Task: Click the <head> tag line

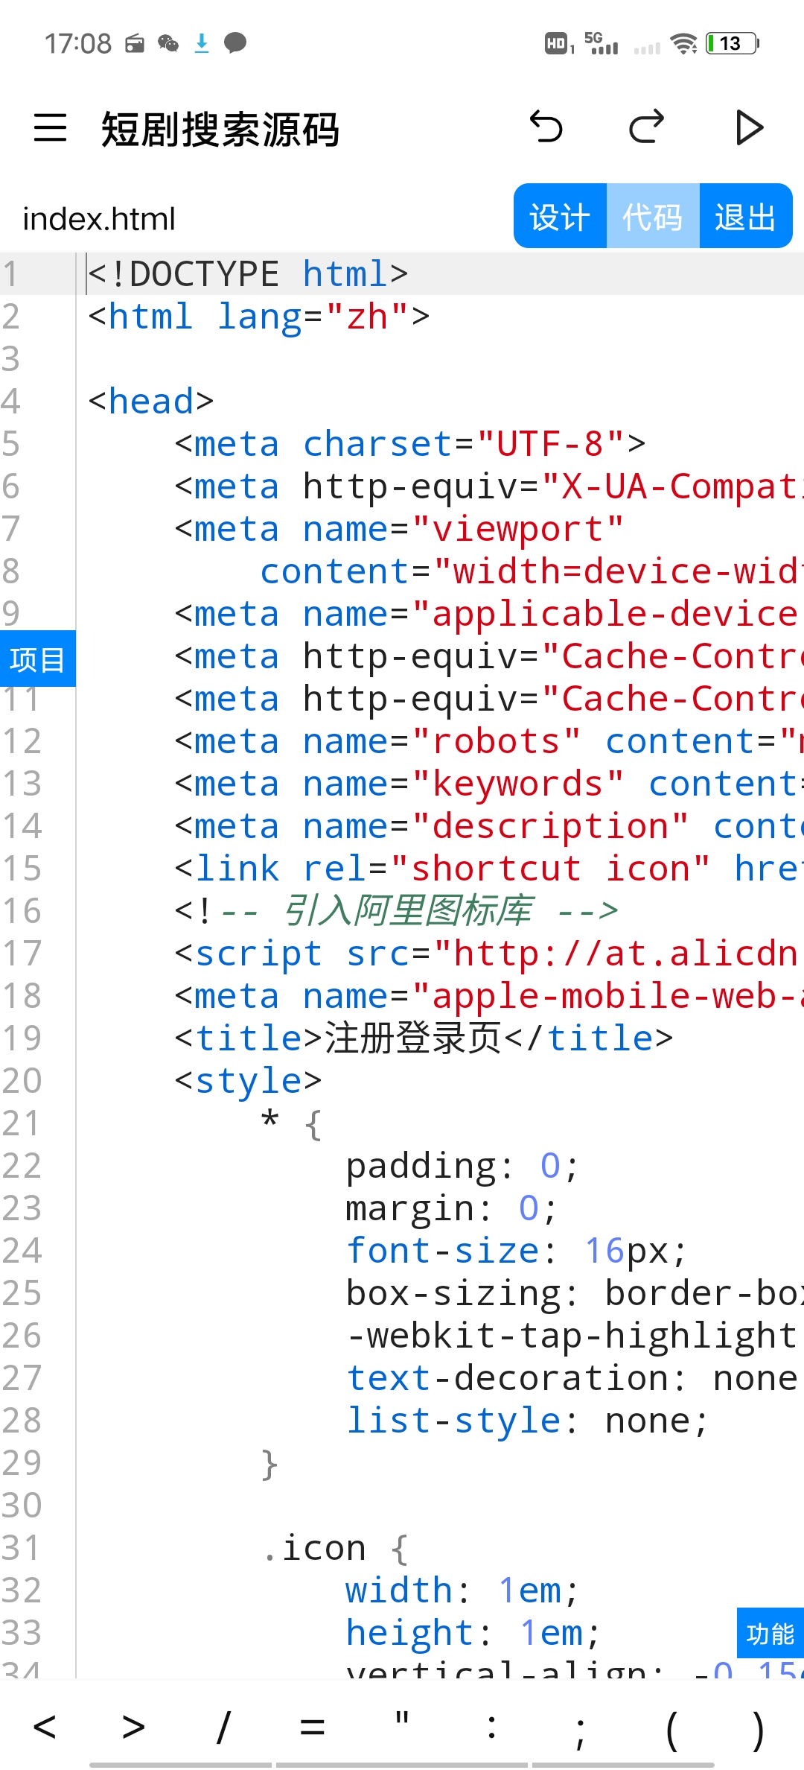Action: pyautogui.click(x=151, y=402)
